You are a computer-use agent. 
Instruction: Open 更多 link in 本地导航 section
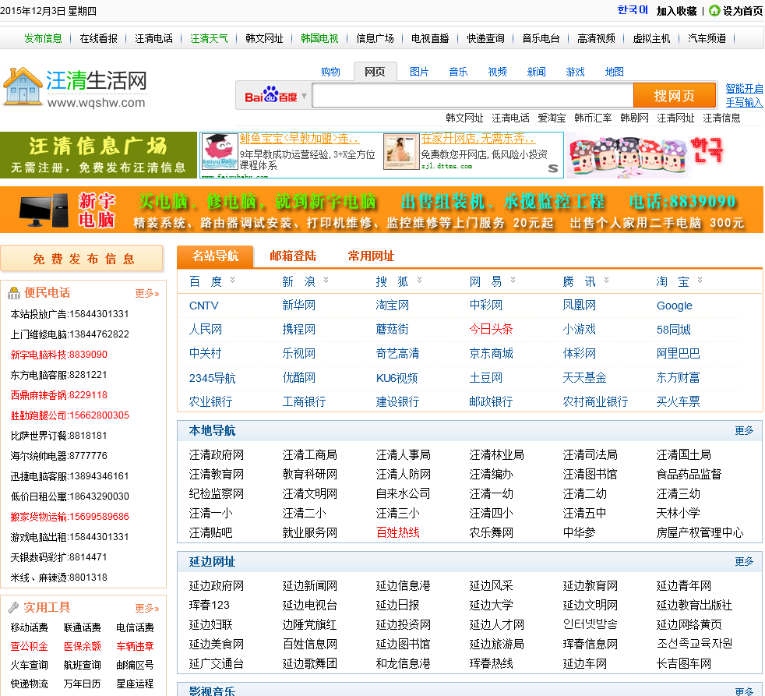744,430
